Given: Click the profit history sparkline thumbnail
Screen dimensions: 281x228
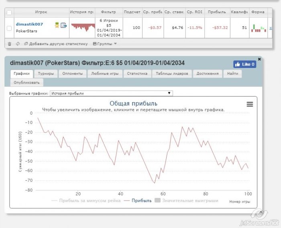Looking at the screenshot, I should 83,27.
